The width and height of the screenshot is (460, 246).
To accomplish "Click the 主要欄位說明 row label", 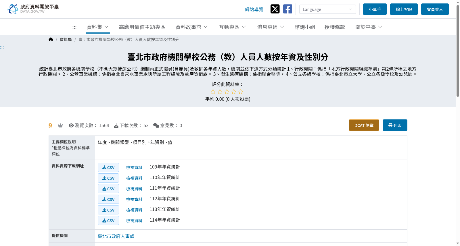I will tap(64, 142).
